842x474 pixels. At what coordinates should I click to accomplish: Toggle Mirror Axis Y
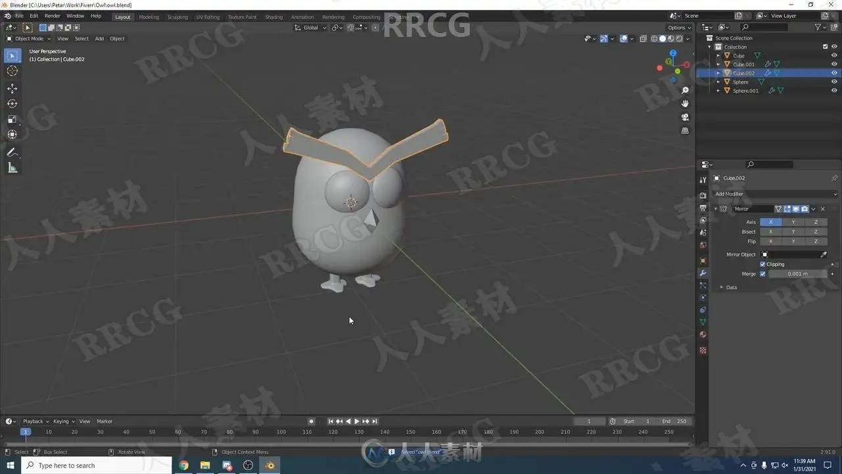coord(793,223)
